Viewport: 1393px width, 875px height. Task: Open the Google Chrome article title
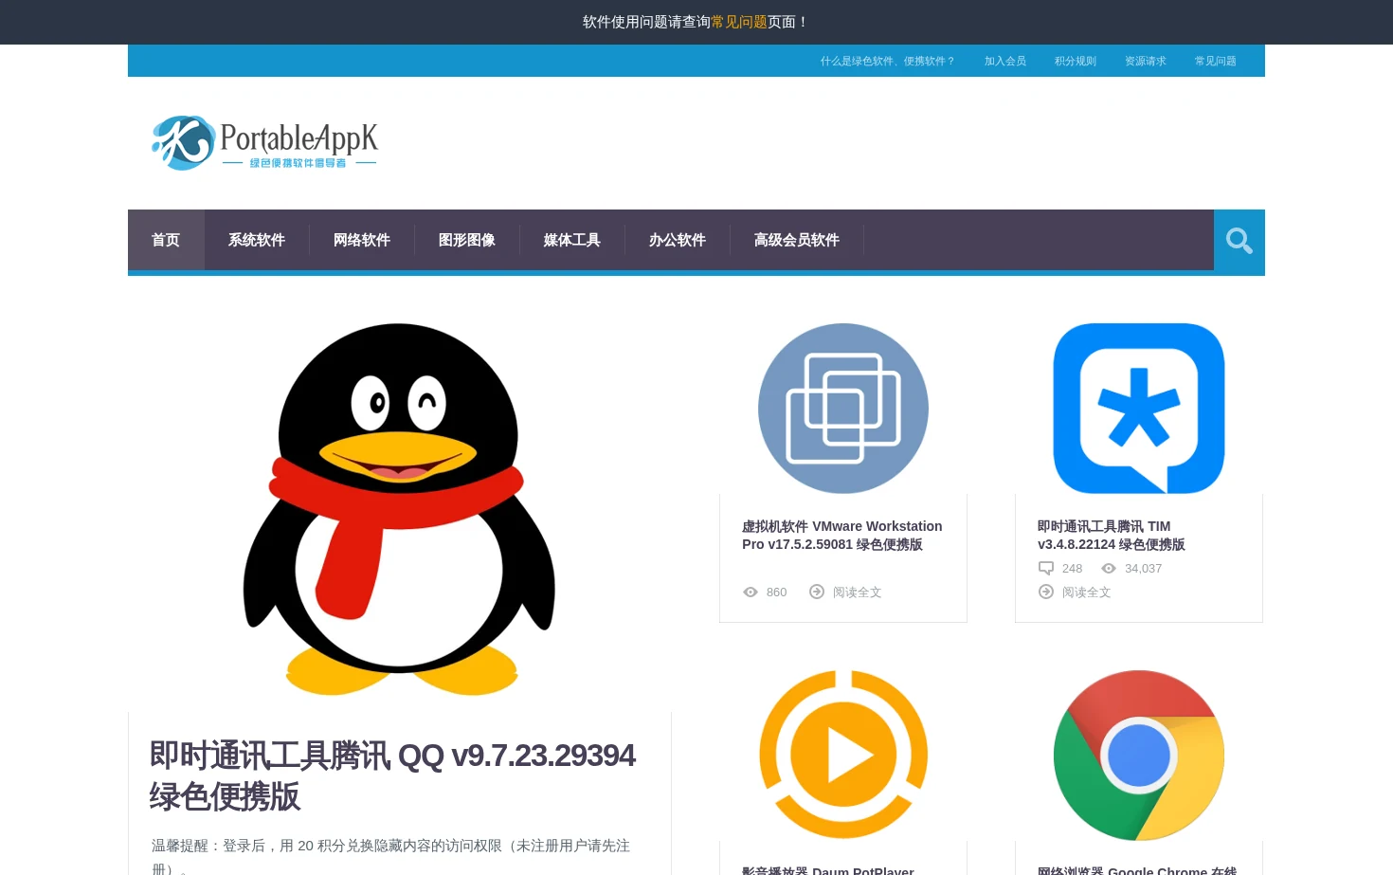(x=1137, y=870)
